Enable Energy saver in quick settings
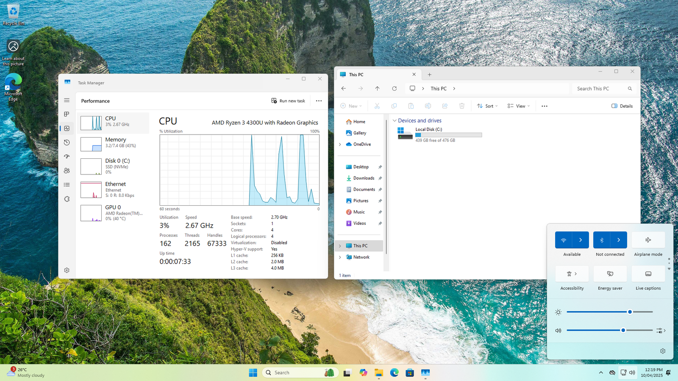This screenshot has height=381, width=678. pyautogui.click(x=610, y=274)
